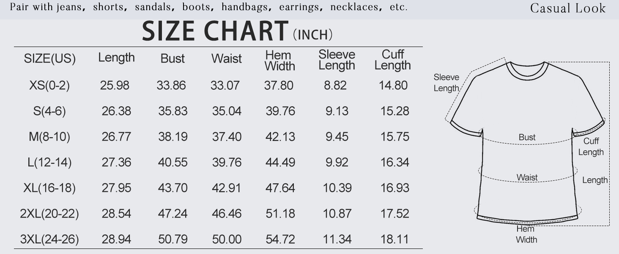Click the Sleeve Length column header
Screen dimensions: 619x254
337,60
